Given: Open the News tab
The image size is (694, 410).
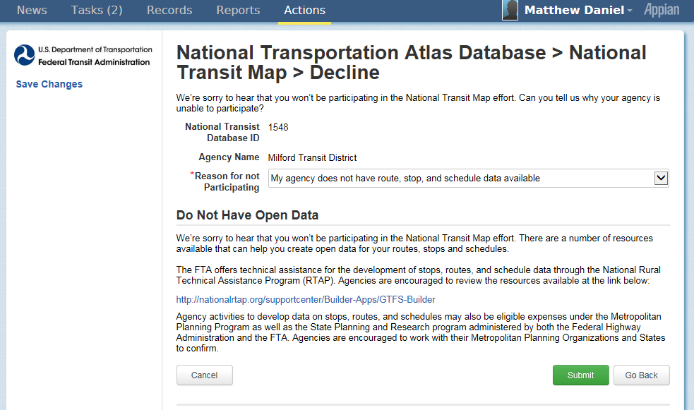Looking at the screenshot, I should tap(32, 10).
